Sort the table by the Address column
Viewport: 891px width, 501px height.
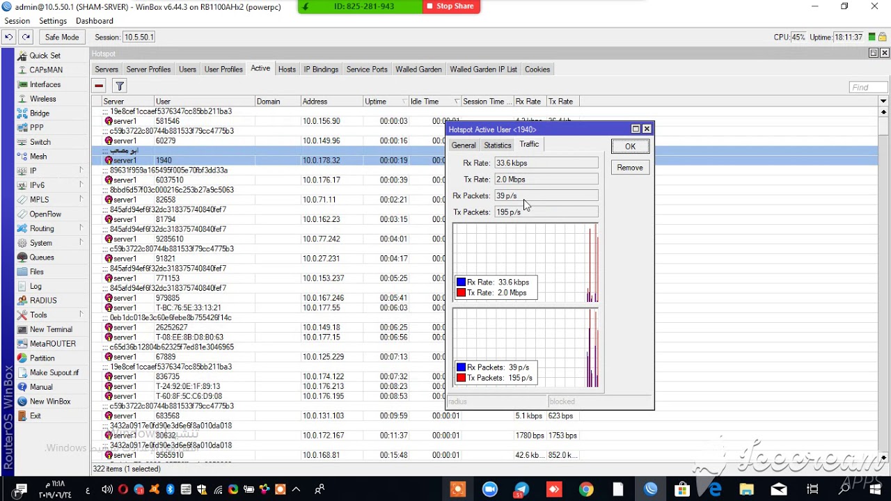point(331,102)
